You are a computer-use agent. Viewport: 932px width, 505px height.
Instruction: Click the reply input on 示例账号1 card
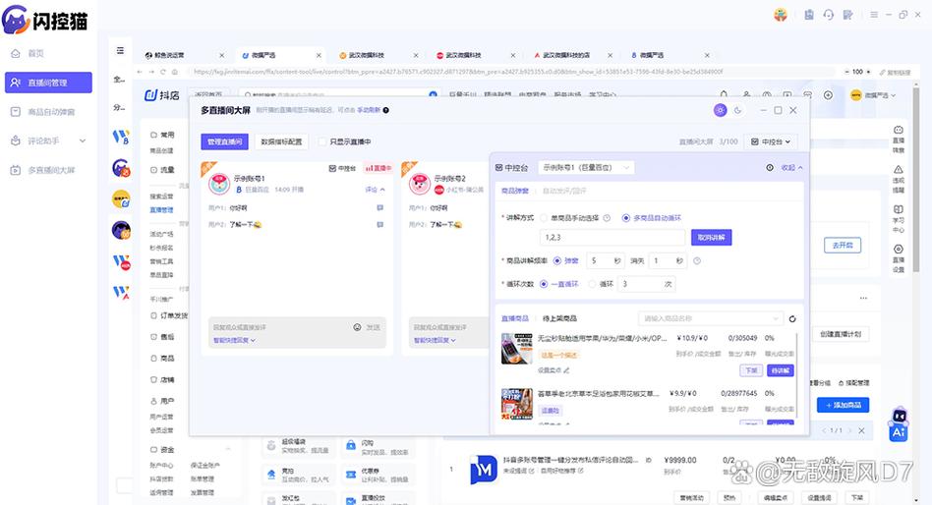pos(279,327)
